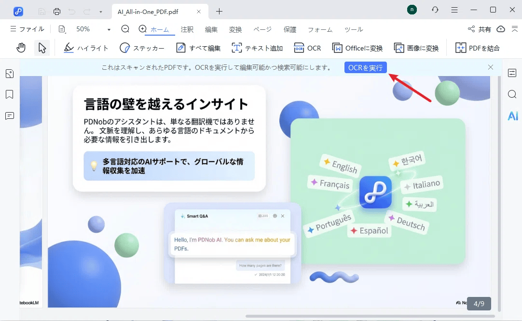The height and width of the screenshot is (321, 522).
Task: Open the ステッカー sticker tool
Action: tap(143, 48)
